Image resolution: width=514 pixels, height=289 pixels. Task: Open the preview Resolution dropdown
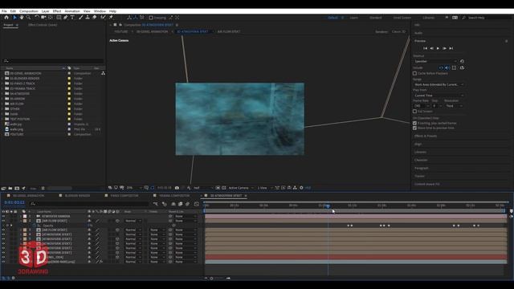[454, 106]
